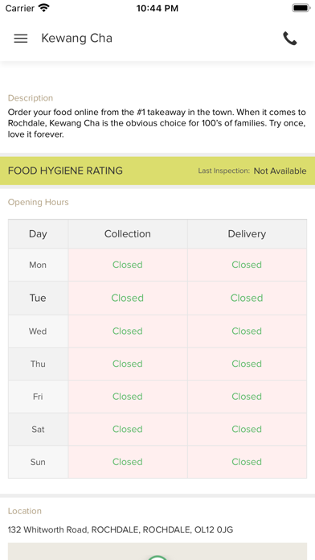Tap Last Inspection Not Available text
The height and width of the screenshot is (560, 315).
[252, 171]
